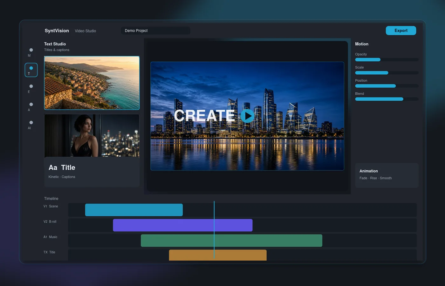Screen dimensions: 445x286
Task: Select the purple V2 B-roll clip
Action: pyautogui.click(x=182, y=225)
